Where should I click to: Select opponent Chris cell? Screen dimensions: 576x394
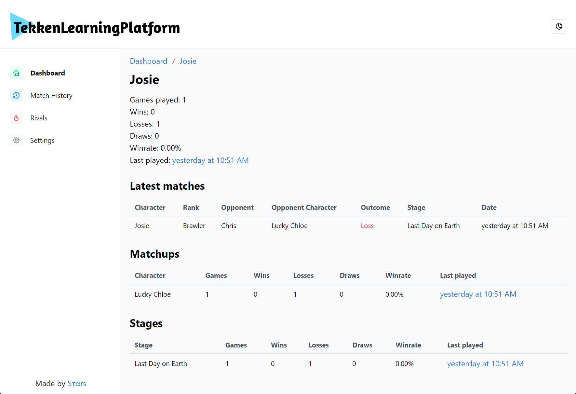click(x=229, y=226)
